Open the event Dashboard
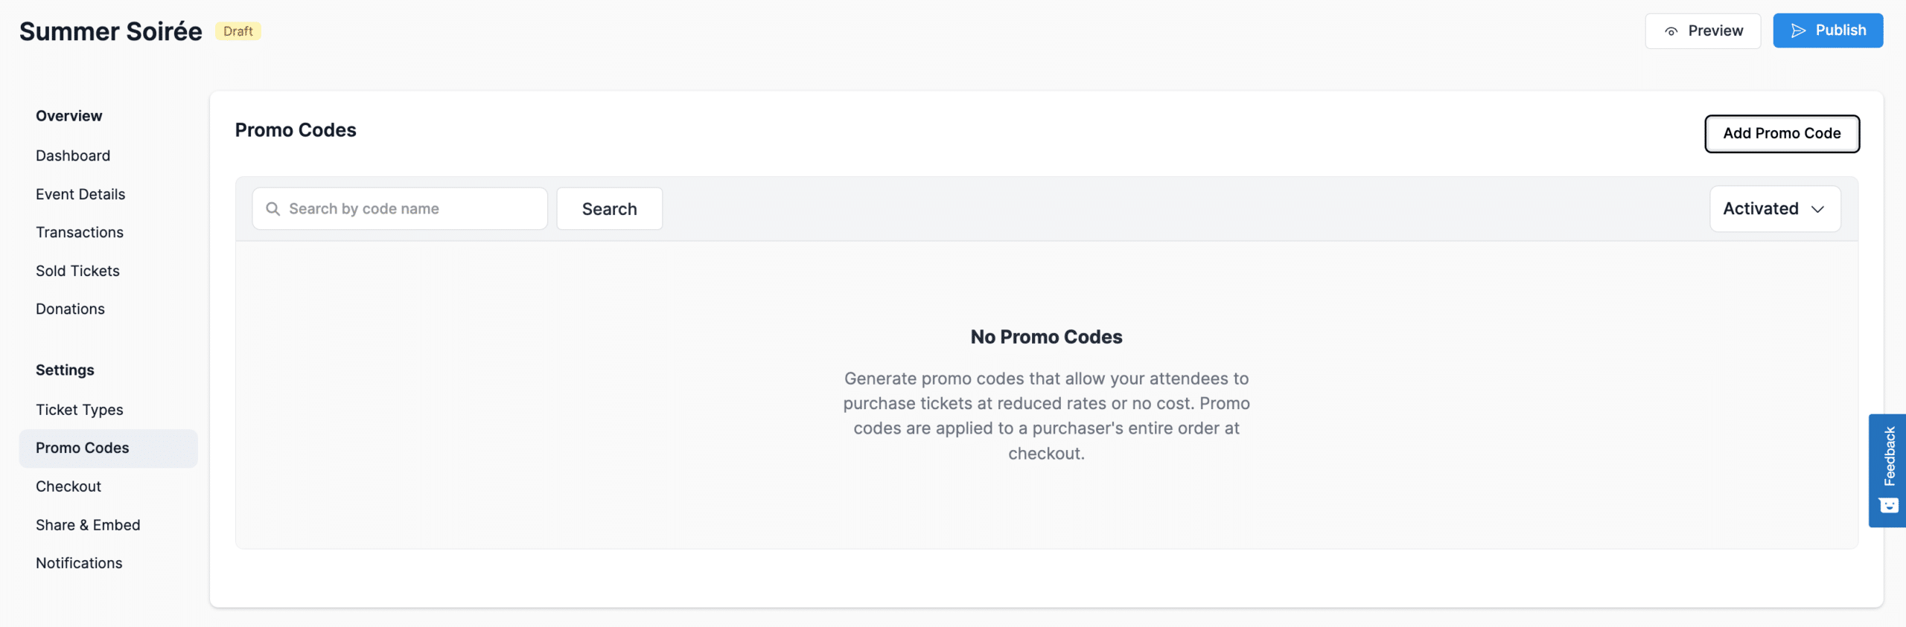Image resolution: width=1906 pixels, height=627 pixels. [x=73, y=155]
